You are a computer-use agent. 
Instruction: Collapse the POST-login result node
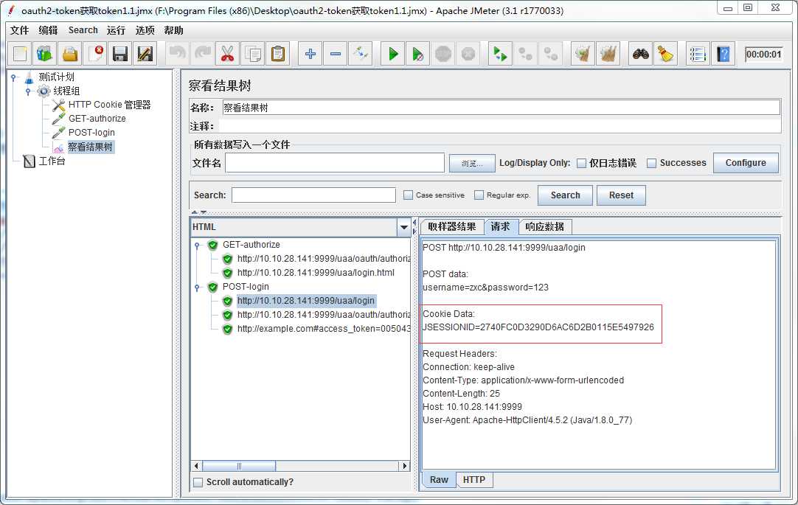(x=198, y=288)
